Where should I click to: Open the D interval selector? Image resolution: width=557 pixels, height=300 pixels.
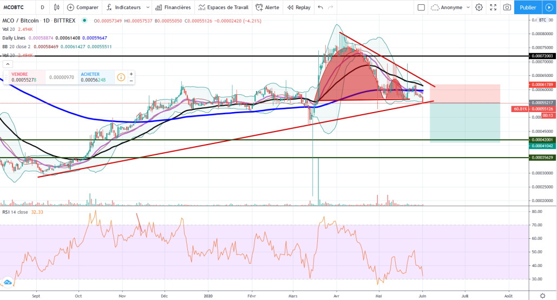coord(43,7)
